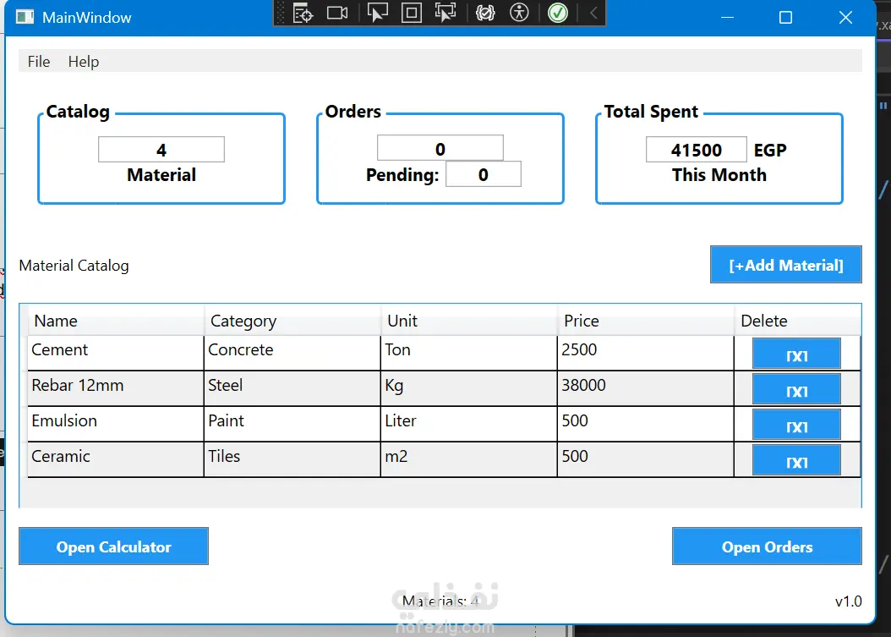891x637 pixels.
Task: Open the Help menu
Action: [84, 62]
